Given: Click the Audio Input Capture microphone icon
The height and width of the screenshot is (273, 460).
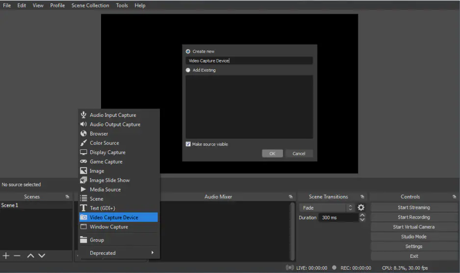Looking at the screenshot, I should [x=83, y=115].
